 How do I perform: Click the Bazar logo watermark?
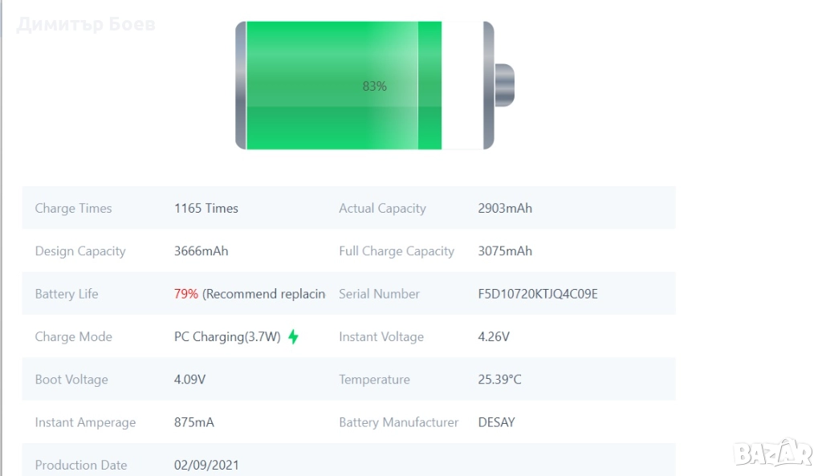[x=773, y=452]
